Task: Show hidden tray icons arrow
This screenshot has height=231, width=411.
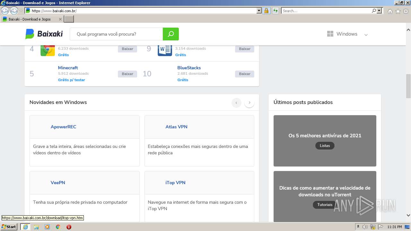Action: 358,227
